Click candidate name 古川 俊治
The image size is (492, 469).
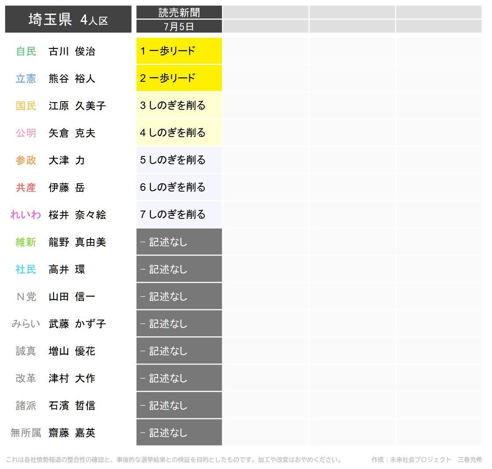click(72, 51)
